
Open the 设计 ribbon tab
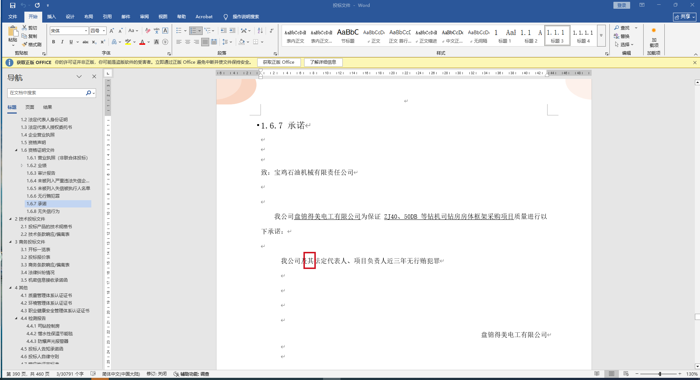pyautogui.click(x=70, y=17)
